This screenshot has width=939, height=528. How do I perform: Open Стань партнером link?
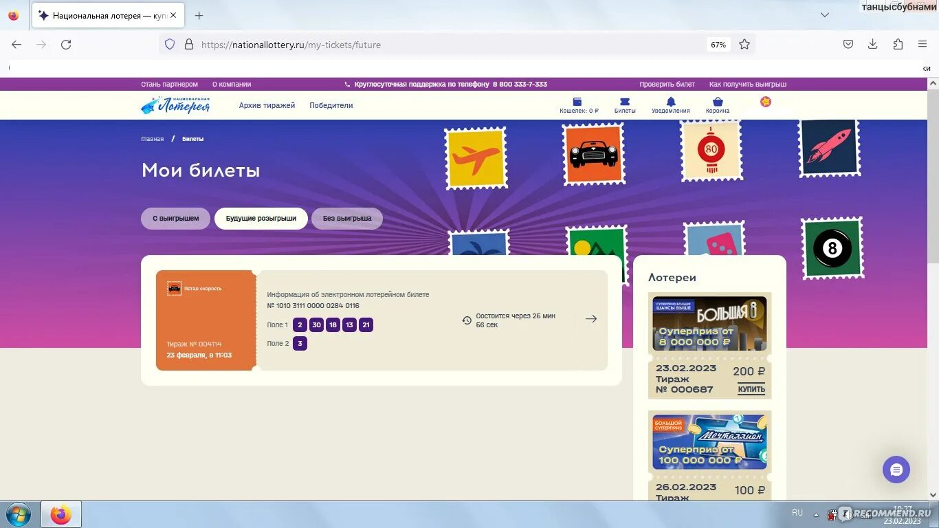169,84
